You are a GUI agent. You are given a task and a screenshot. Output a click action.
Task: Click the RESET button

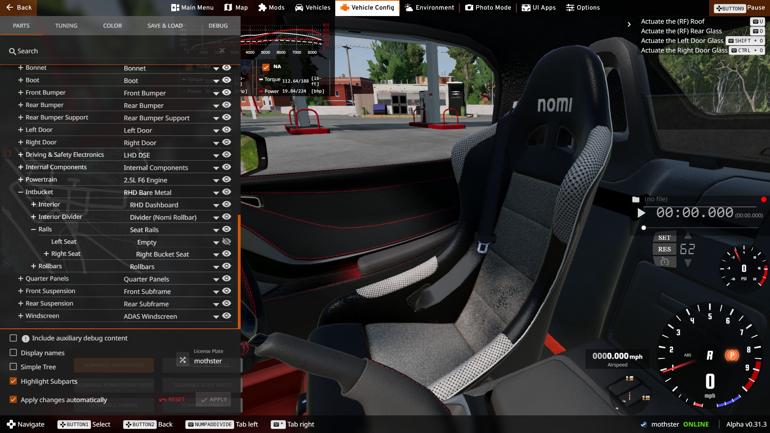[x=172, y=399]
